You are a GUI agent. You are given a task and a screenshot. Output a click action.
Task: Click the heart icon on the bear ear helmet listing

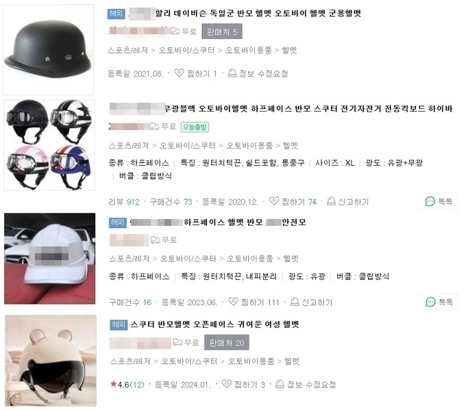point(227,383)
